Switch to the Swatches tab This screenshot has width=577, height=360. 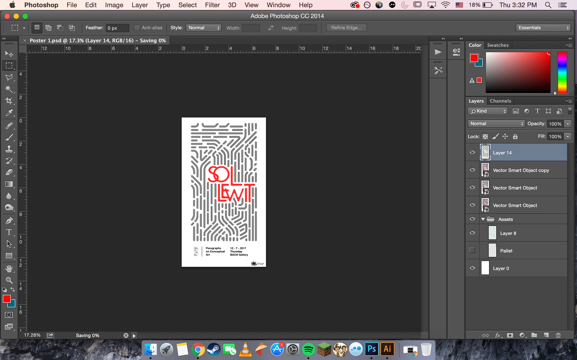(x=498, y=45)
